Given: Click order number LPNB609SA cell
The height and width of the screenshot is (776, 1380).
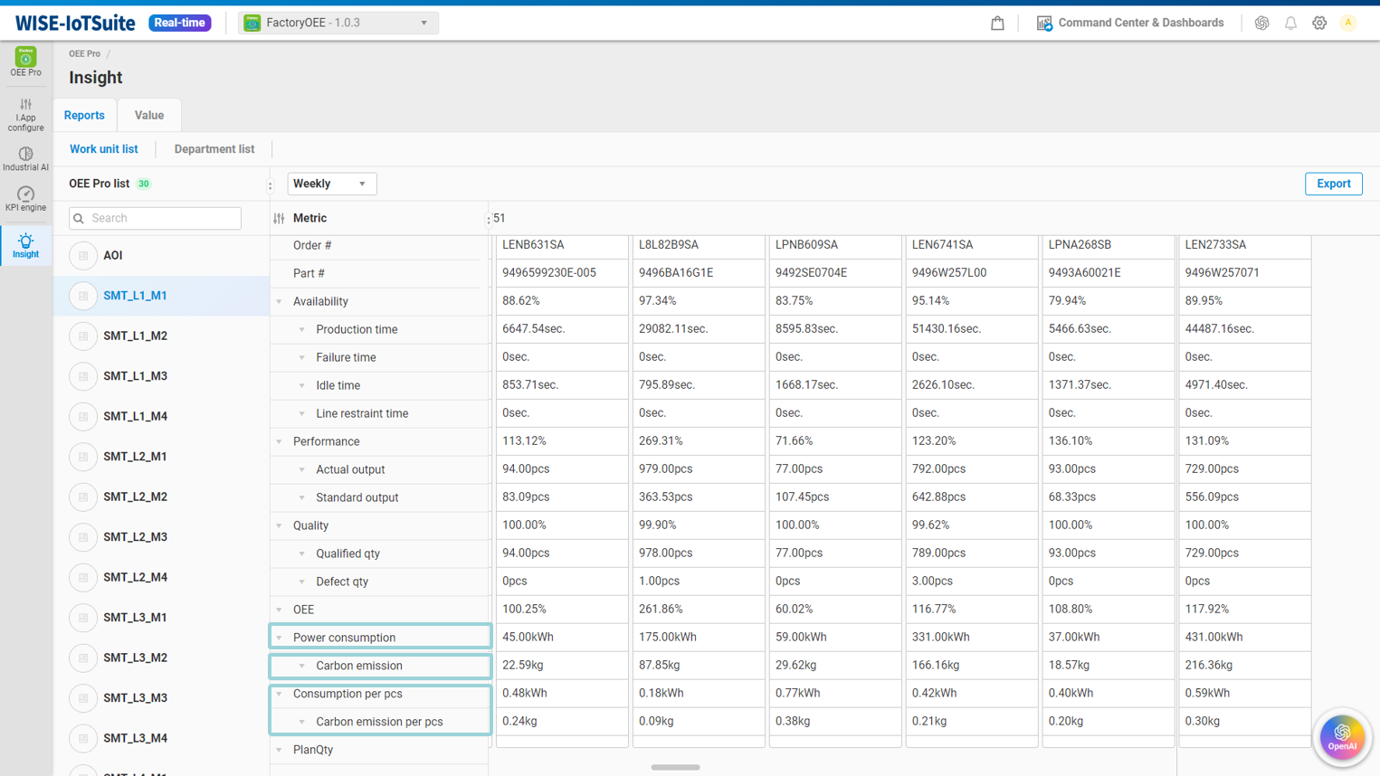Looking at the screenshot, I should 835,245.
